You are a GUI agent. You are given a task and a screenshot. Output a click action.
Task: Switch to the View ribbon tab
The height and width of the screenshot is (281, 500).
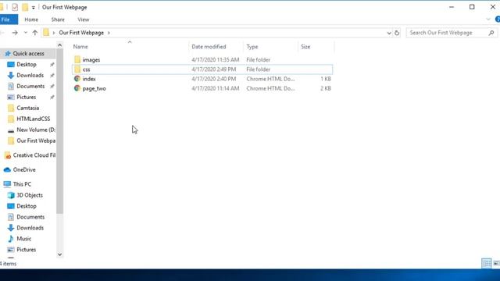point(84,20)
